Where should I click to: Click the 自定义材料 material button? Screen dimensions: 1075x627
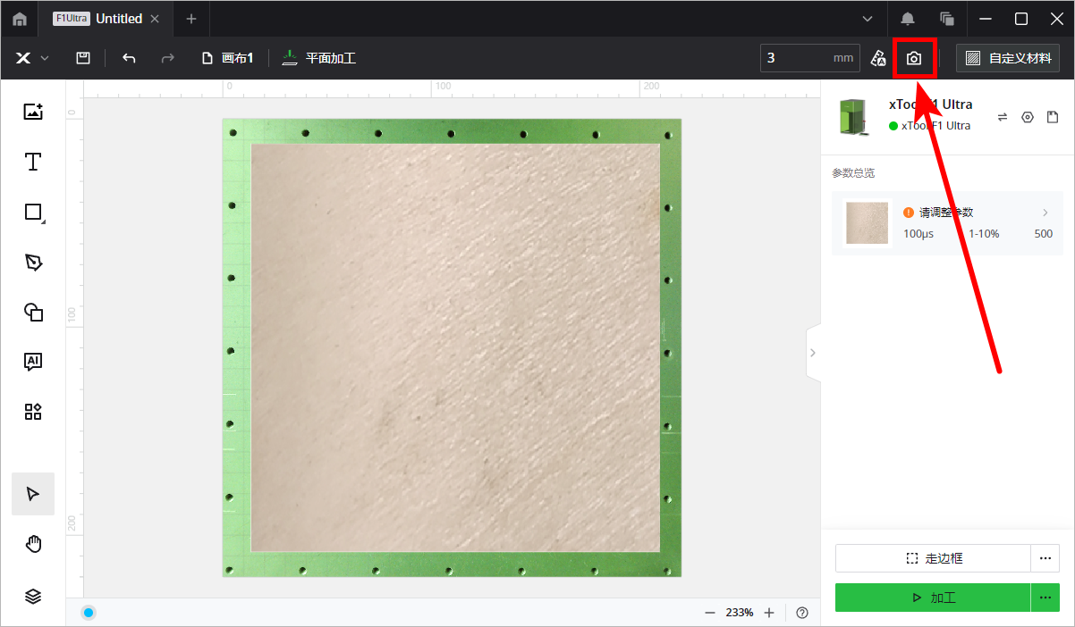pos(1008,58)
